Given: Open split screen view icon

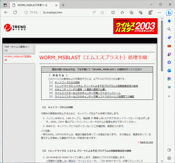Looking at the screenshot, I should click(113, 12).
